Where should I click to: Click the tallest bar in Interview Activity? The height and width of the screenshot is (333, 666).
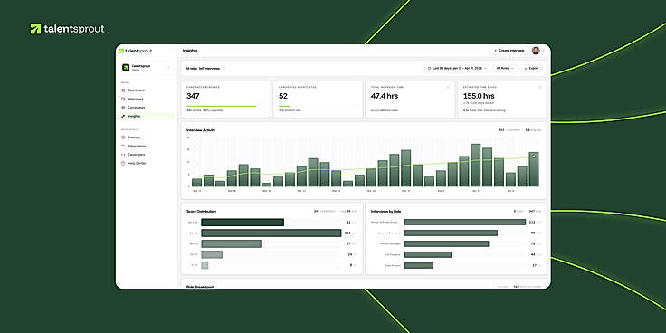click(475, 166)
